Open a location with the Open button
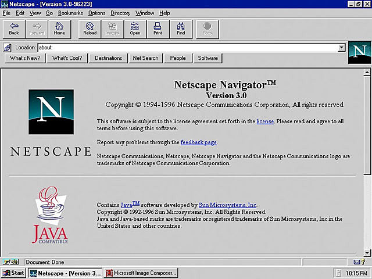The height and width of the screenshot is (279, 372). pos(135,29)
